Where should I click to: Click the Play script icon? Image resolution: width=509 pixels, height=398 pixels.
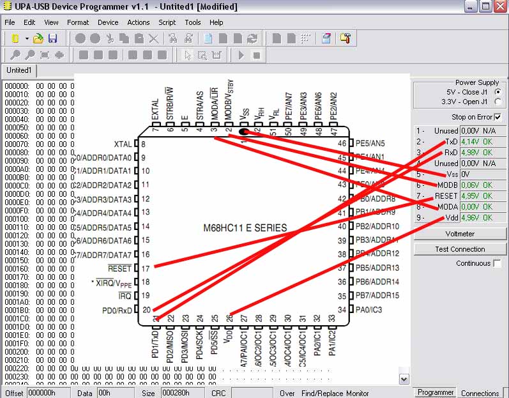241,55
